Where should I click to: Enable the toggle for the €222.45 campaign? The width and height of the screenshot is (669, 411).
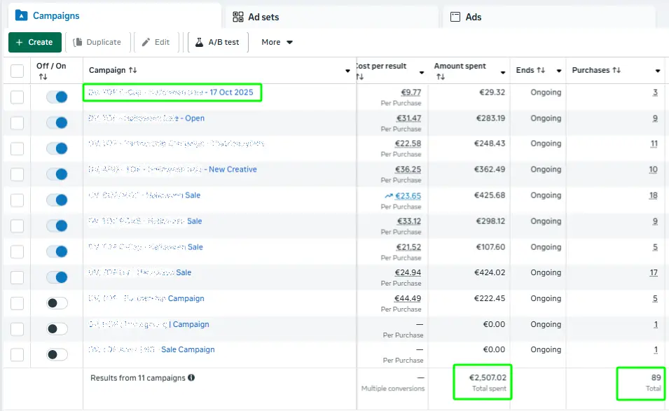pos(57,303)
